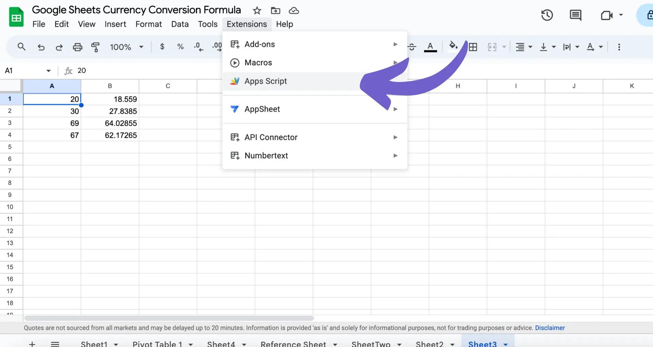Click the merge cells icon
Image resolution: width=653 pixels, height=347 pixels.
[x=492, y=47]
